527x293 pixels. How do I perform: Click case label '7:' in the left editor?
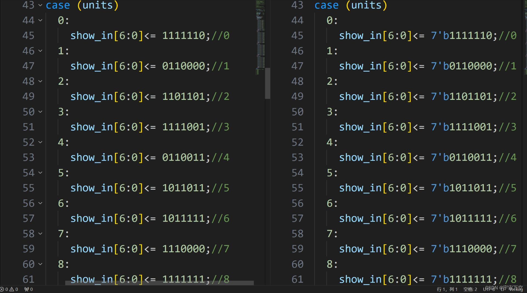point(63,233)
